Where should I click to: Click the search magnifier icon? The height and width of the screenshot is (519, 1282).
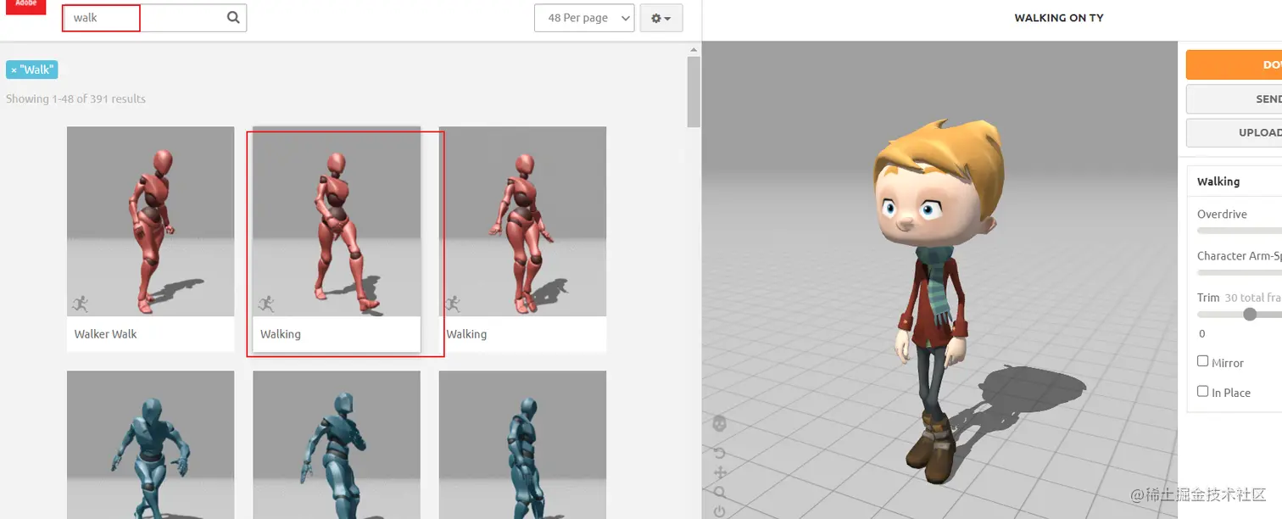click(x=233, y=18)
